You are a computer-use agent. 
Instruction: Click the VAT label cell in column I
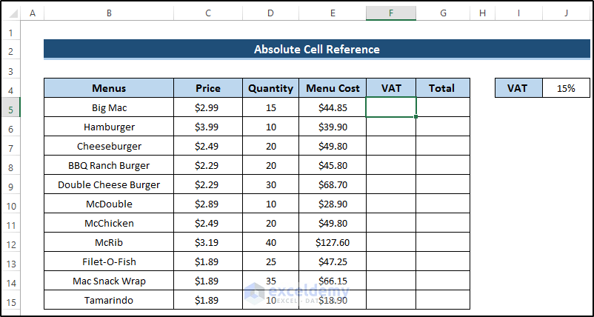point(518,88)
